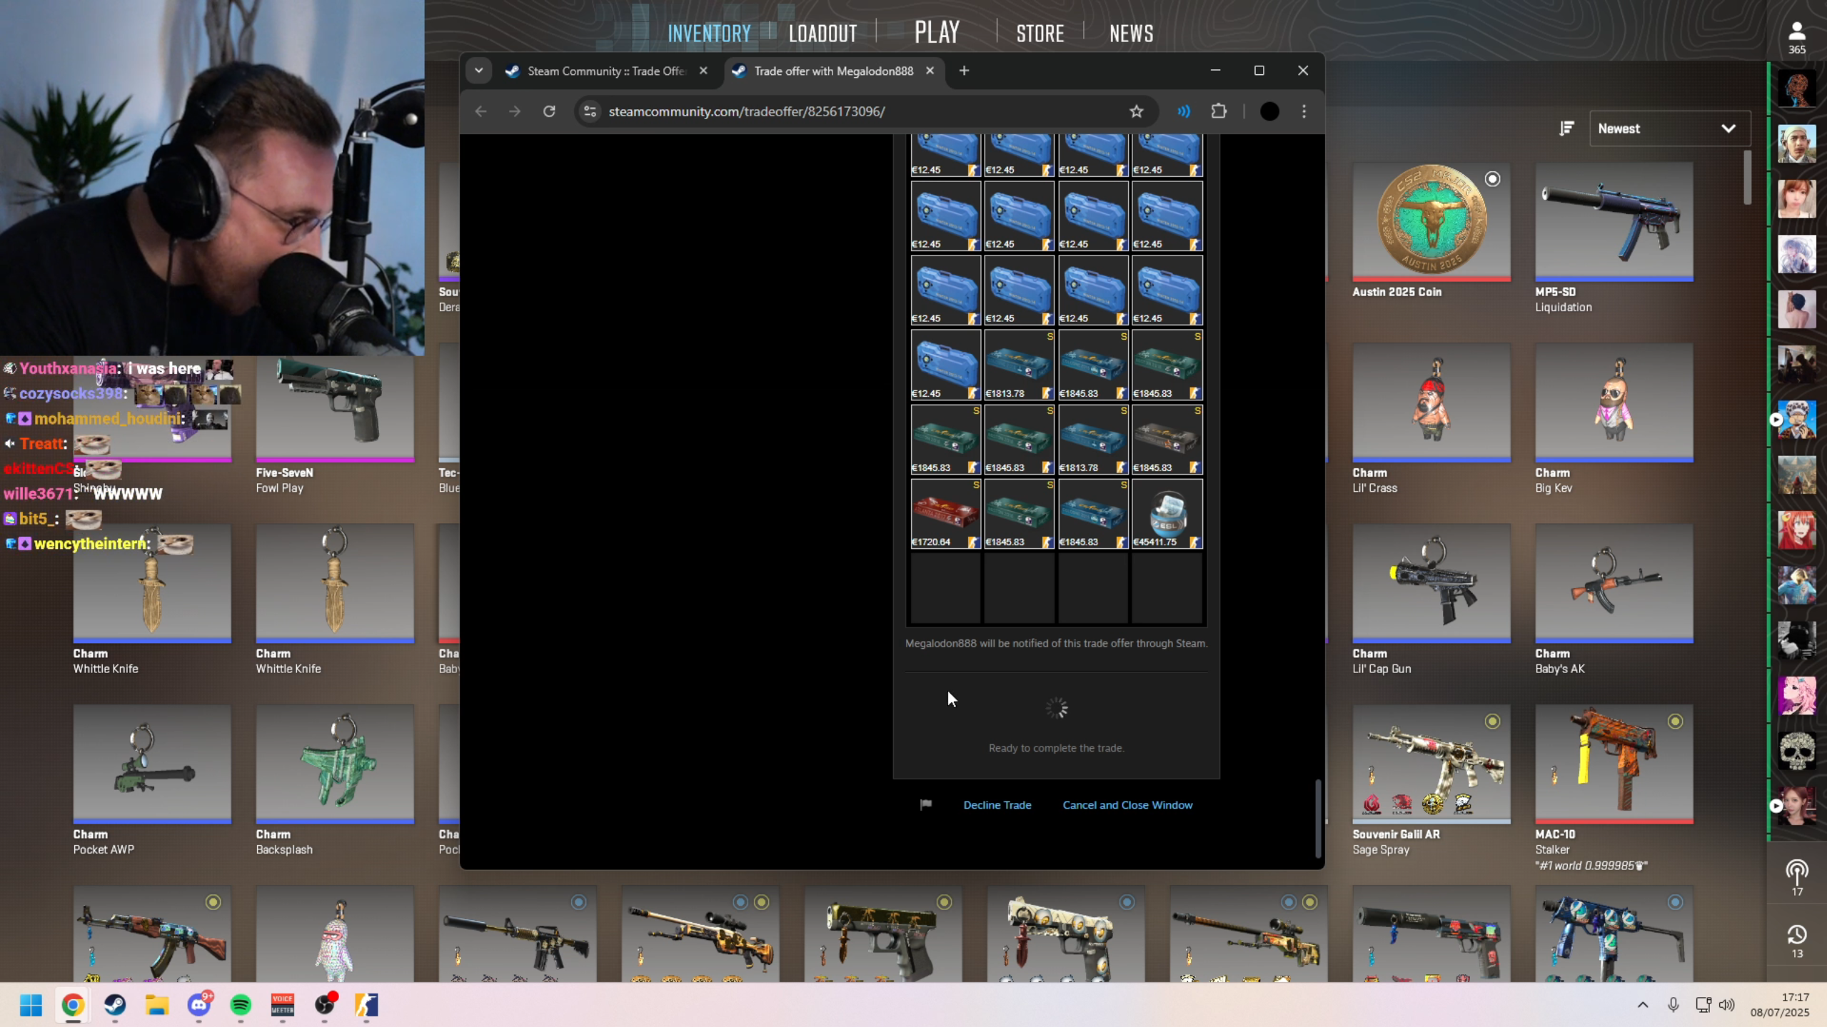Image resolution: width=1827 pixels, height=1027 pixels.
Task: Reload the trade offer page
Action: (549, 111)
